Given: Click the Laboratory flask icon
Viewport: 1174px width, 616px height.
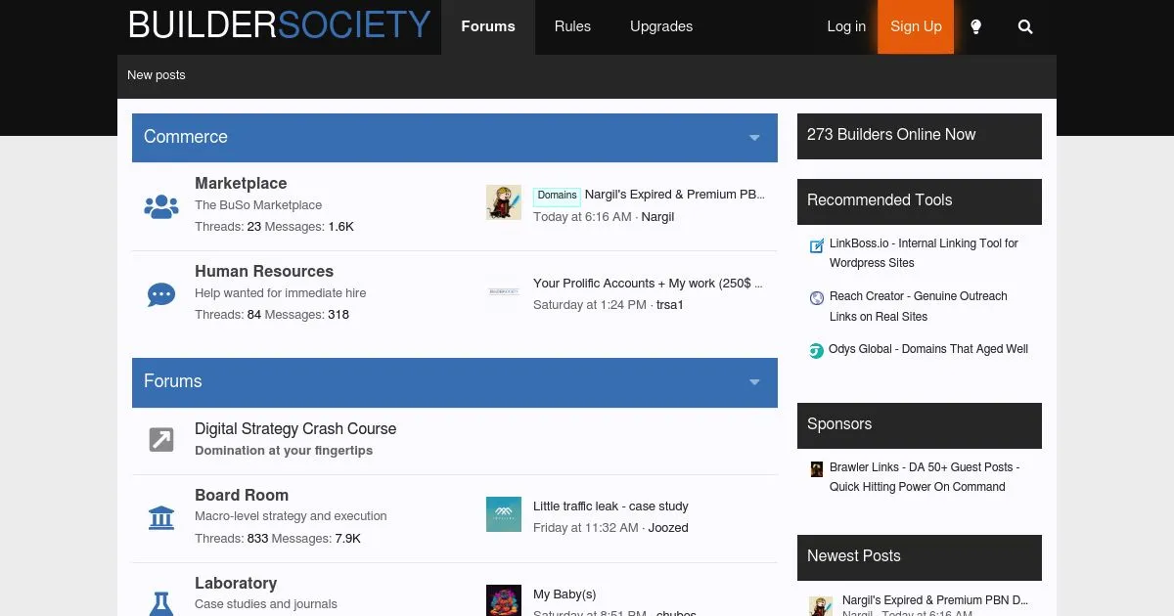Looking at the screenshot, I should pyautogui.click(x=161, y=603).
